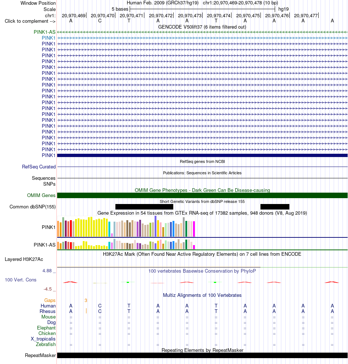The image size is (348, 364).
Task: Click the 'RefSeq genes from NCBI' title
Action: (x=202, y=161)
